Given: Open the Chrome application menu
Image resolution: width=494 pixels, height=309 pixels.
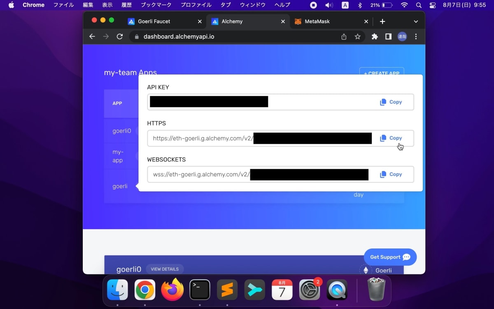Looking at the screenshot, I should pyautogui.click(x=33, y=5).
